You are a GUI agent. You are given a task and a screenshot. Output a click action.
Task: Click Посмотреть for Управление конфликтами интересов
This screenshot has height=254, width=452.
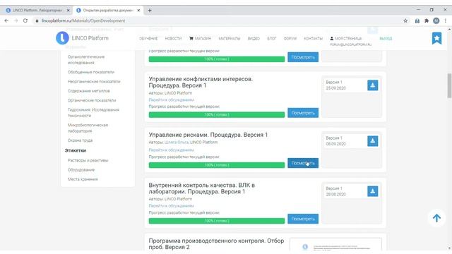(x=303, y=113)
